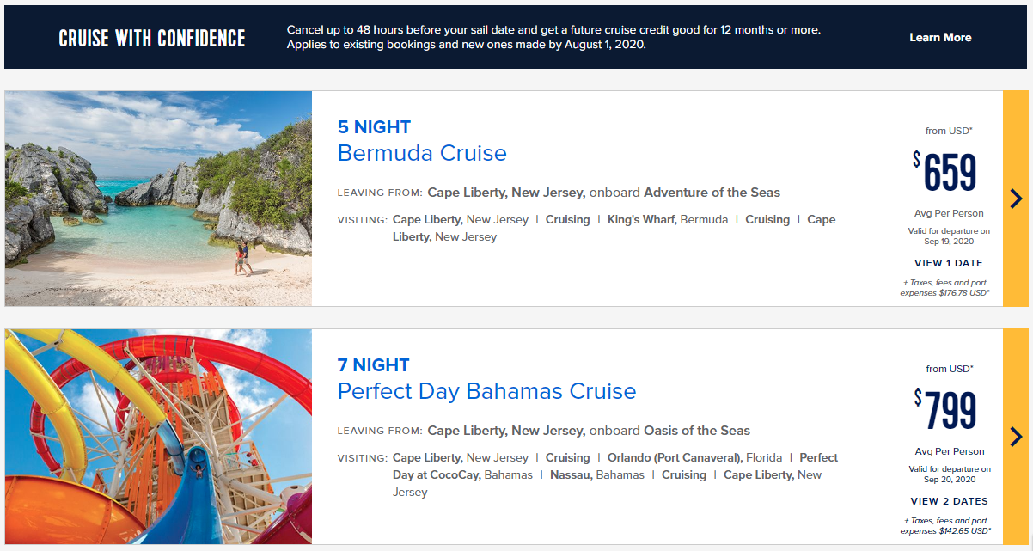
Task: Open the Perfect Day Bahamas Cruise title
Action: pos(486,391)
